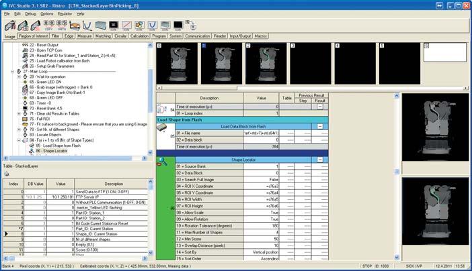The height and width of the screenshot is (271, 472).
Task: Select 66 - Grab image (with trigger) step
Action: 61,87
